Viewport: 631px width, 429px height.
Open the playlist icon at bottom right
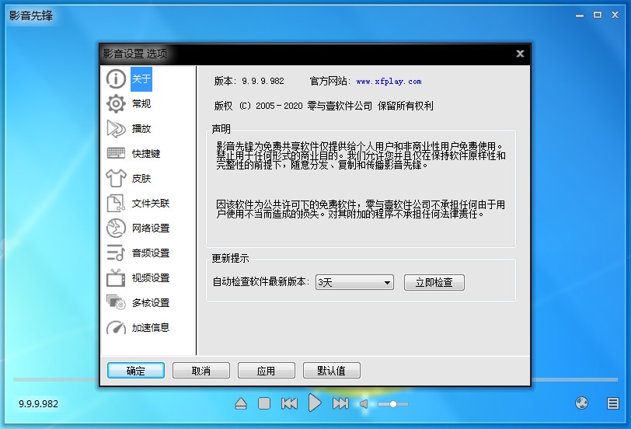tap(613, 403)
